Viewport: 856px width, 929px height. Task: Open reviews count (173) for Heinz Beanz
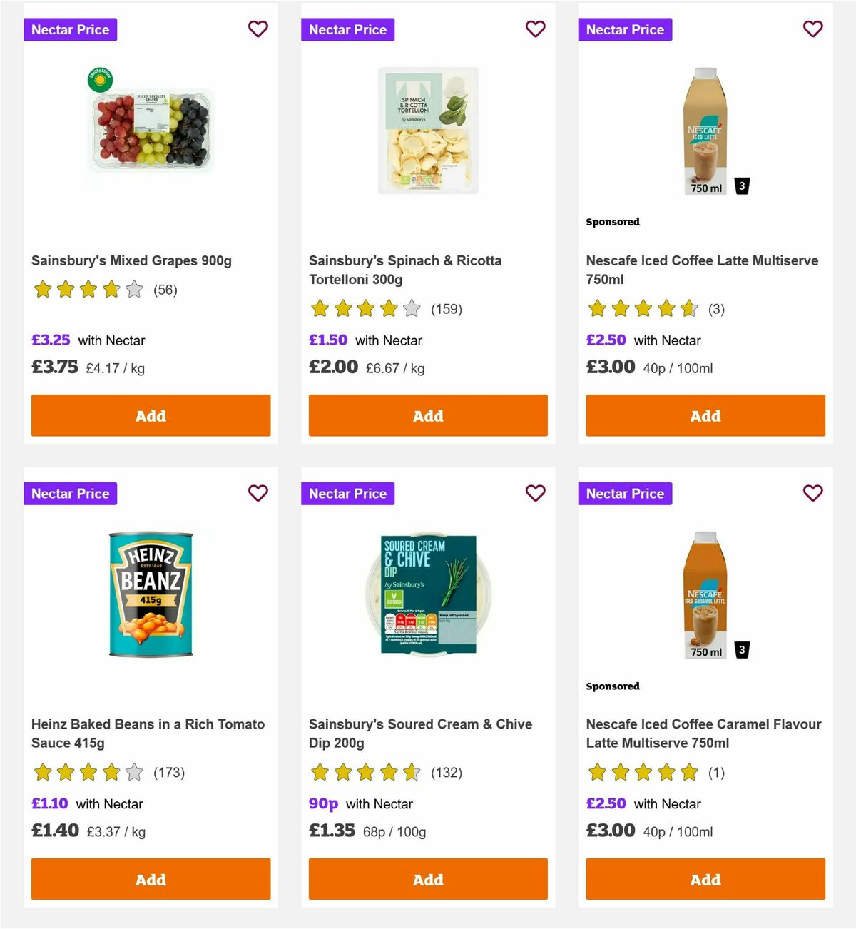pos(169,772)
